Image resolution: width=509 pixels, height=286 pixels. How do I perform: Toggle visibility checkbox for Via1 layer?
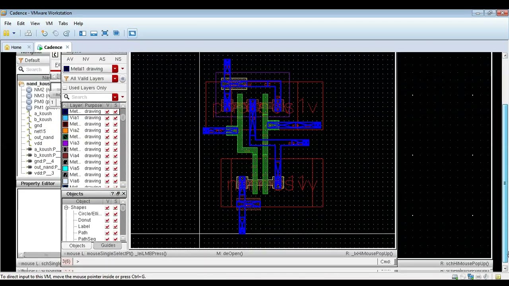pyautogui.click(x=108, y=118)
